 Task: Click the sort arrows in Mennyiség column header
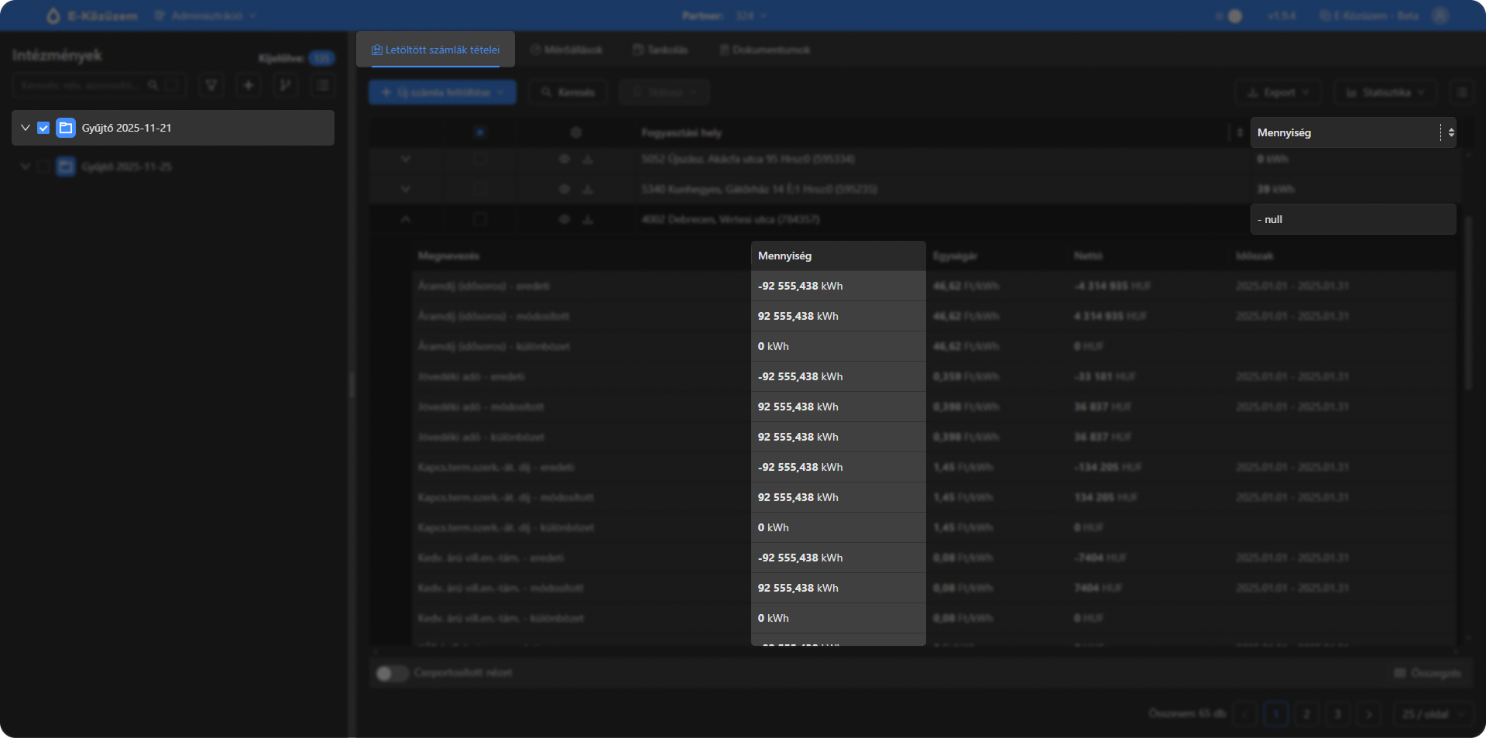coord(1450,133)
